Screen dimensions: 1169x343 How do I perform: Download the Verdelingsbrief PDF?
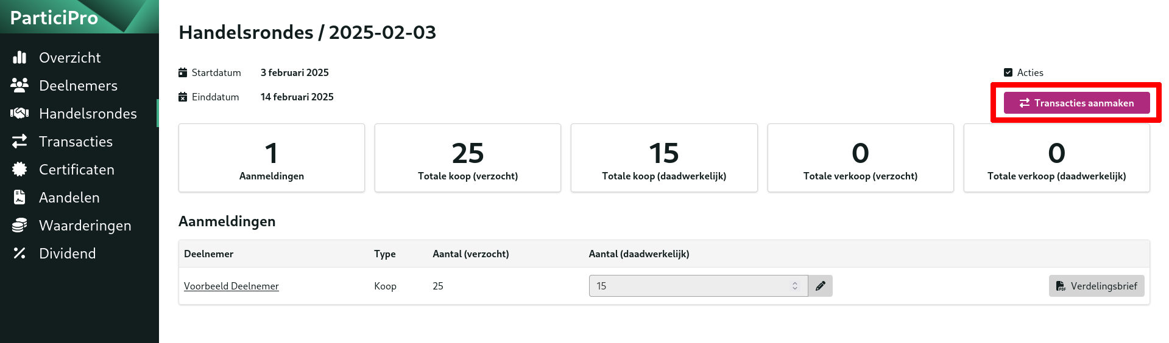(x=1097, y=286)
